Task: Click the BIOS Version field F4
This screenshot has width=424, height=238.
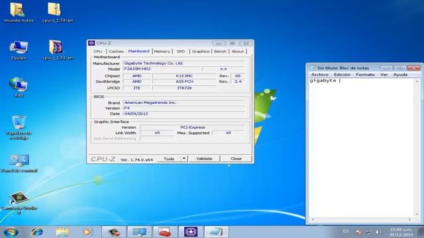Action: click(x=184, y=108)
